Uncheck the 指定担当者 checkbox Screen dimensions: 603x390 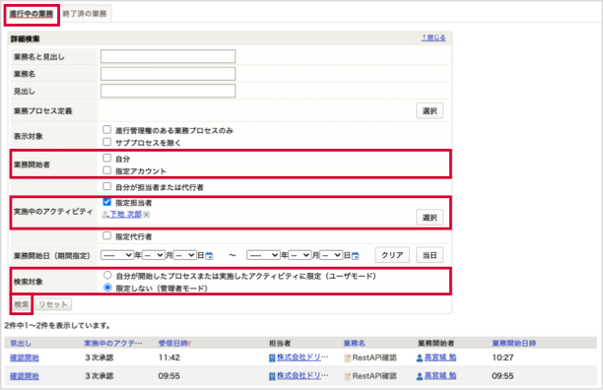[107, 202]
